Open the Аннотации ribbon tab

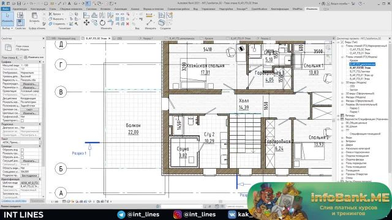121,9
